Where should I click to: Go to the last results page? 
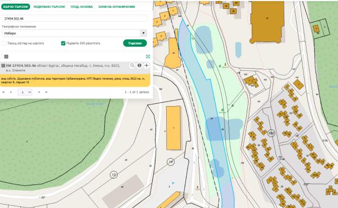[46, 92]
